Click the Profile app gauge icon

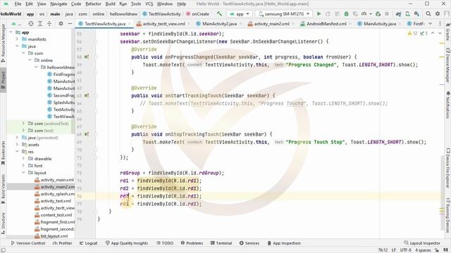point(364,13)
